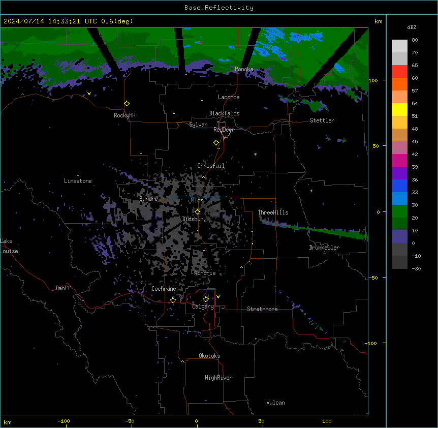This screenshot has height=428, width=438.
Task: Click the Calgary city label
Action: point(203,307)
